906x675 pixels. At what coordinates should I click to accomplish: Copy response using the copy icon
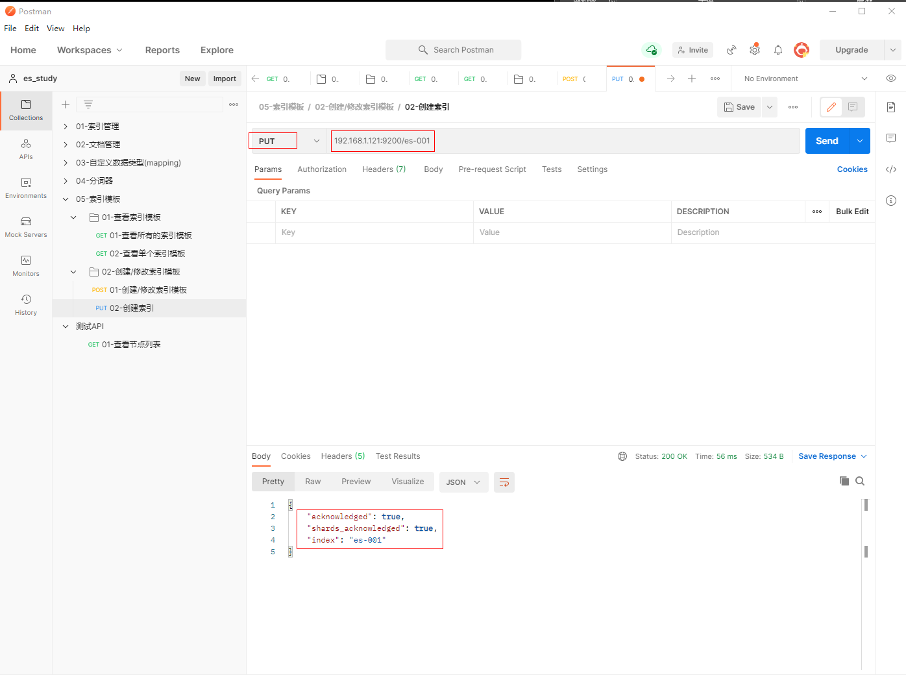pyautogui.click(x=844, y=481)
